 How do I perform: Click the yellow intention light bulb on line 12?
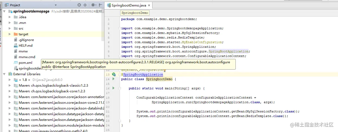point(165,70)
